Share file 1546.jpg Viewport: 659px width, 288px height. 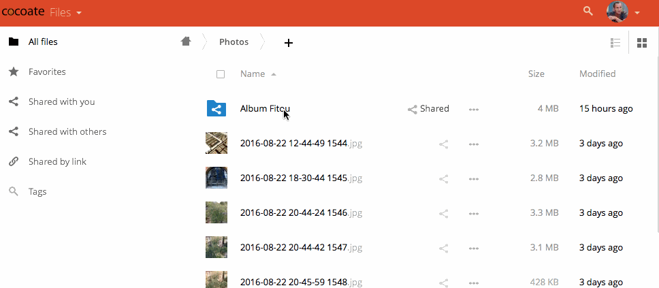coord(443,214)
